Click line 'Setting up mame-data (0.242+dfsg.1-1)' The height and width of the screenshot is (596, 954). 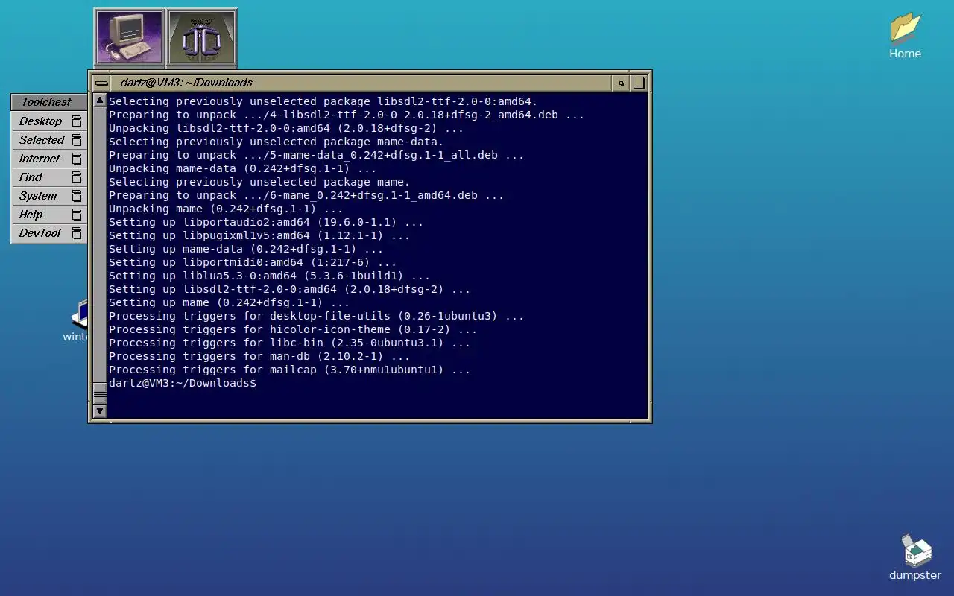246,249
